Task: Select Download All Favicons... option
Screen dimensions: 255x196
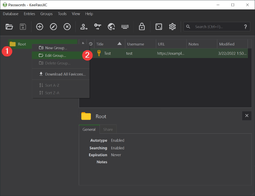Action: (61, 74)
